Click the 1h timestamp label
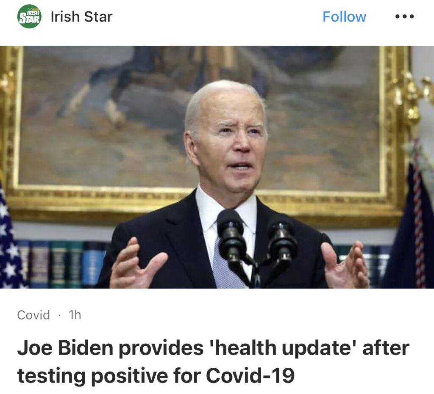 pos(75,315)
